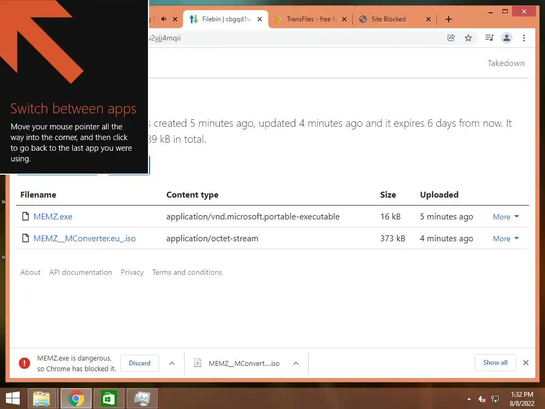Open the About footer link

click(x=30, y=272)
